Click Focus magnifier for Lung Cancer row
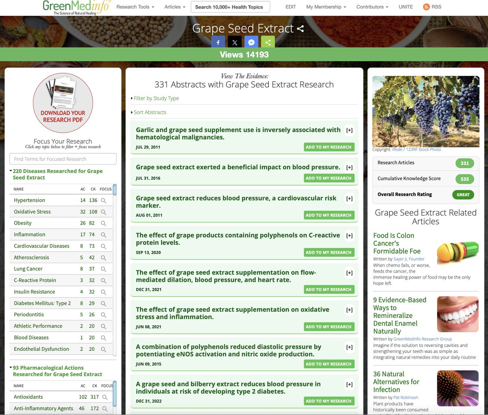This screenshot has height=415, width=488. [x=103, y=269]
